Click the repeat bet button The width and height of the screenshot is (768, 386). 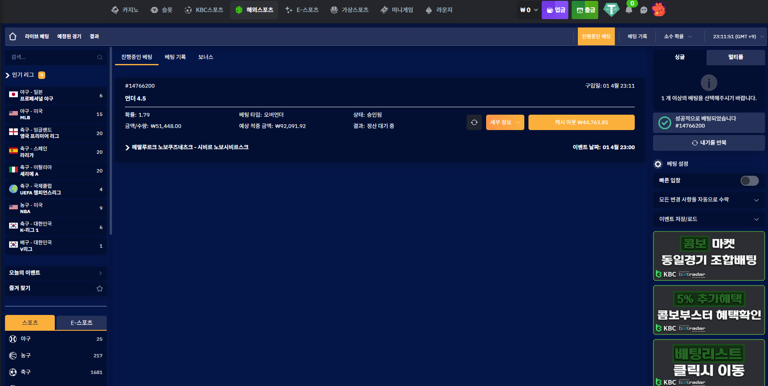pyautogui.click(x=709, y=143)
